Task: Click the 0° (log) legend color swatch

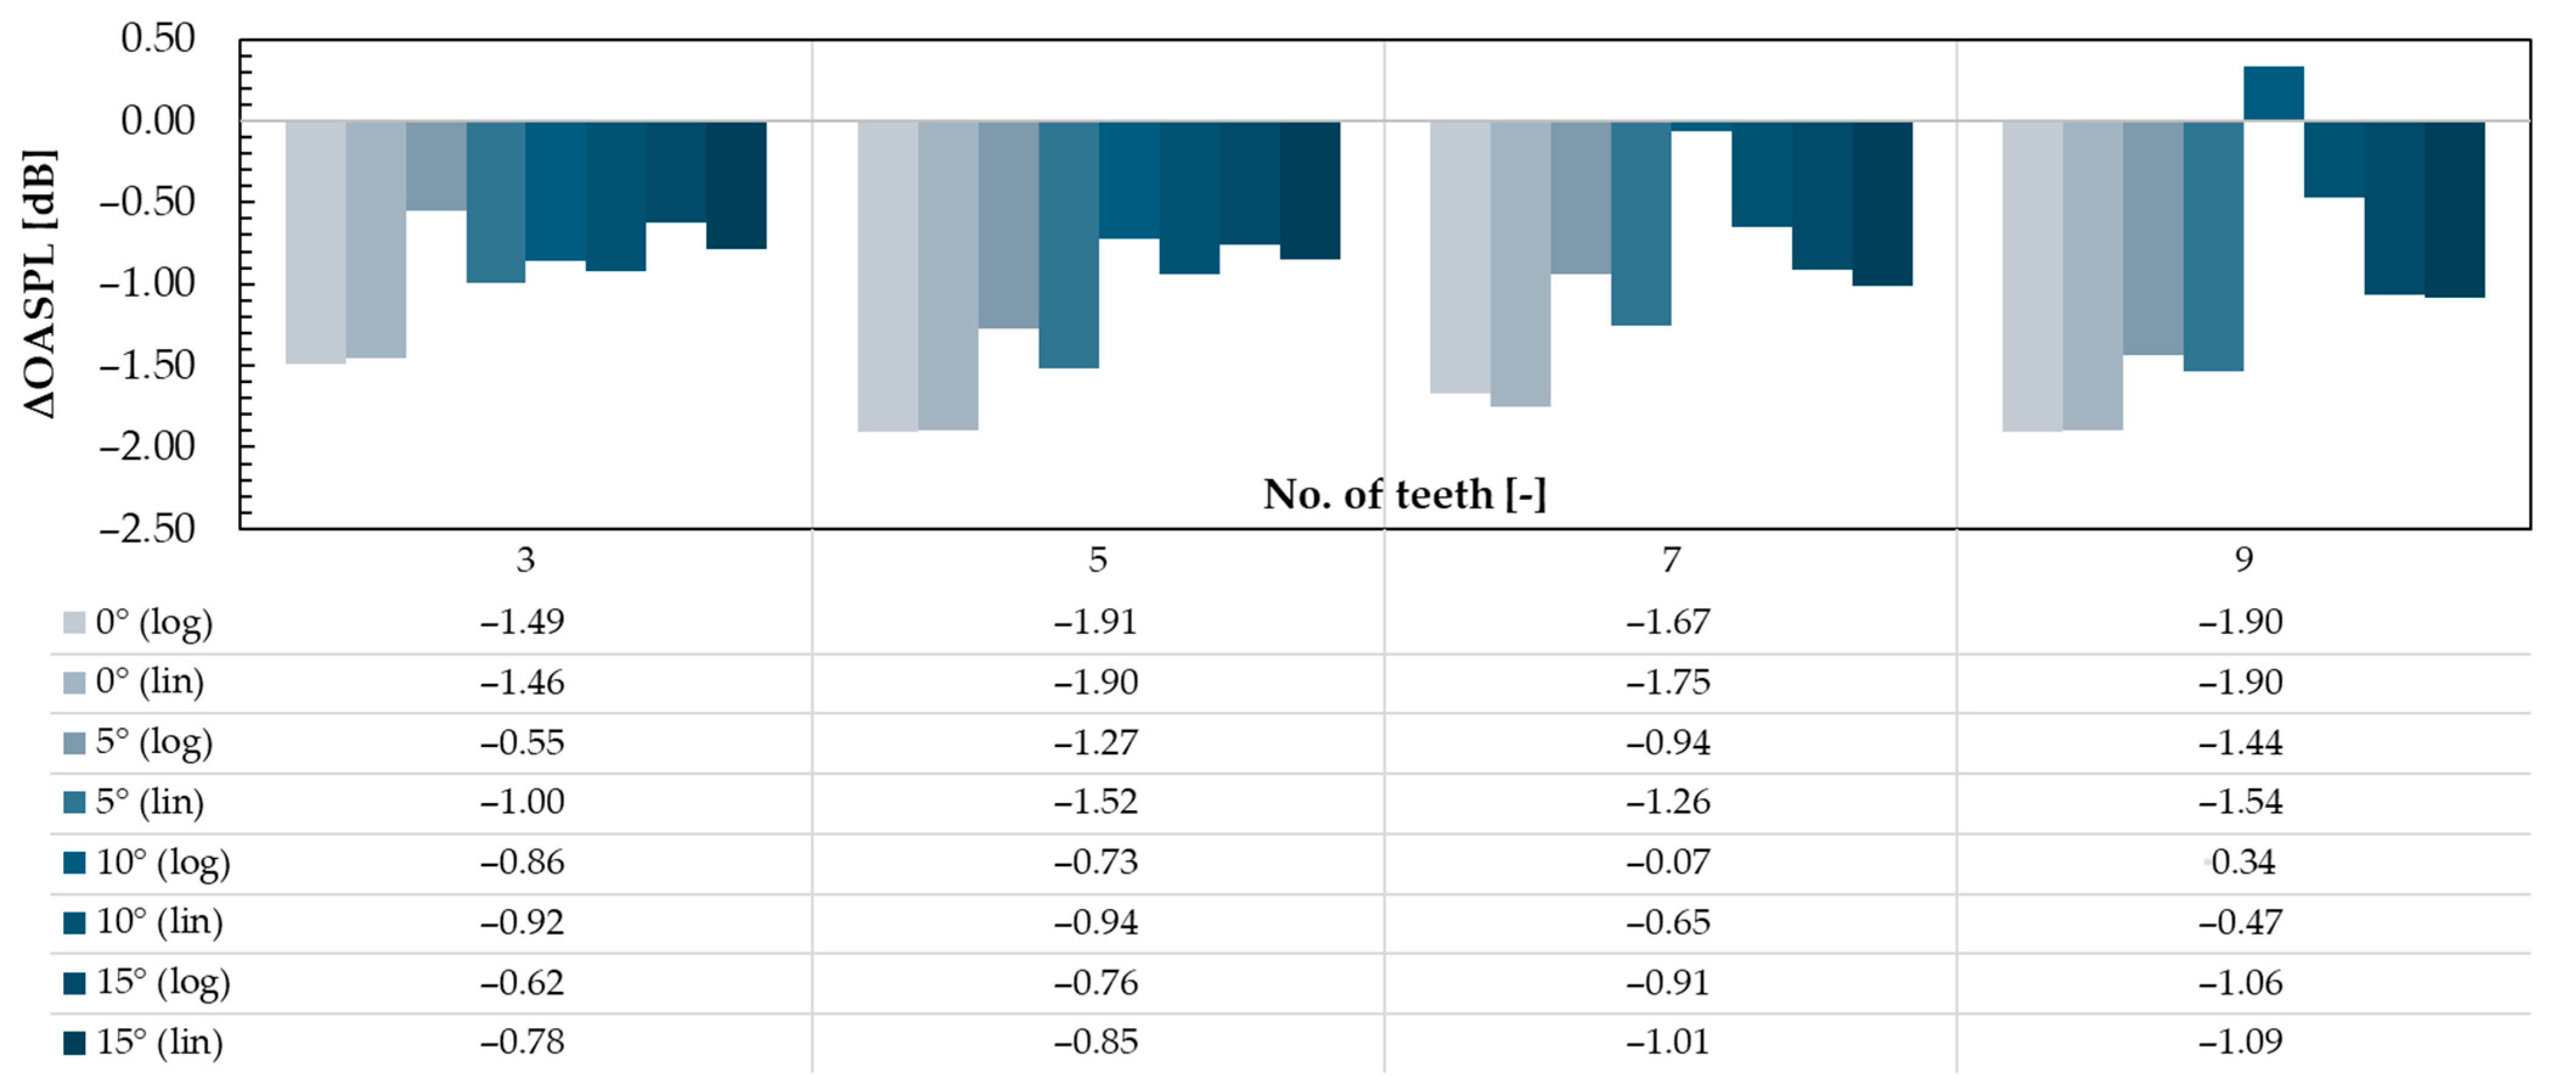Action: tap(74, 623)
